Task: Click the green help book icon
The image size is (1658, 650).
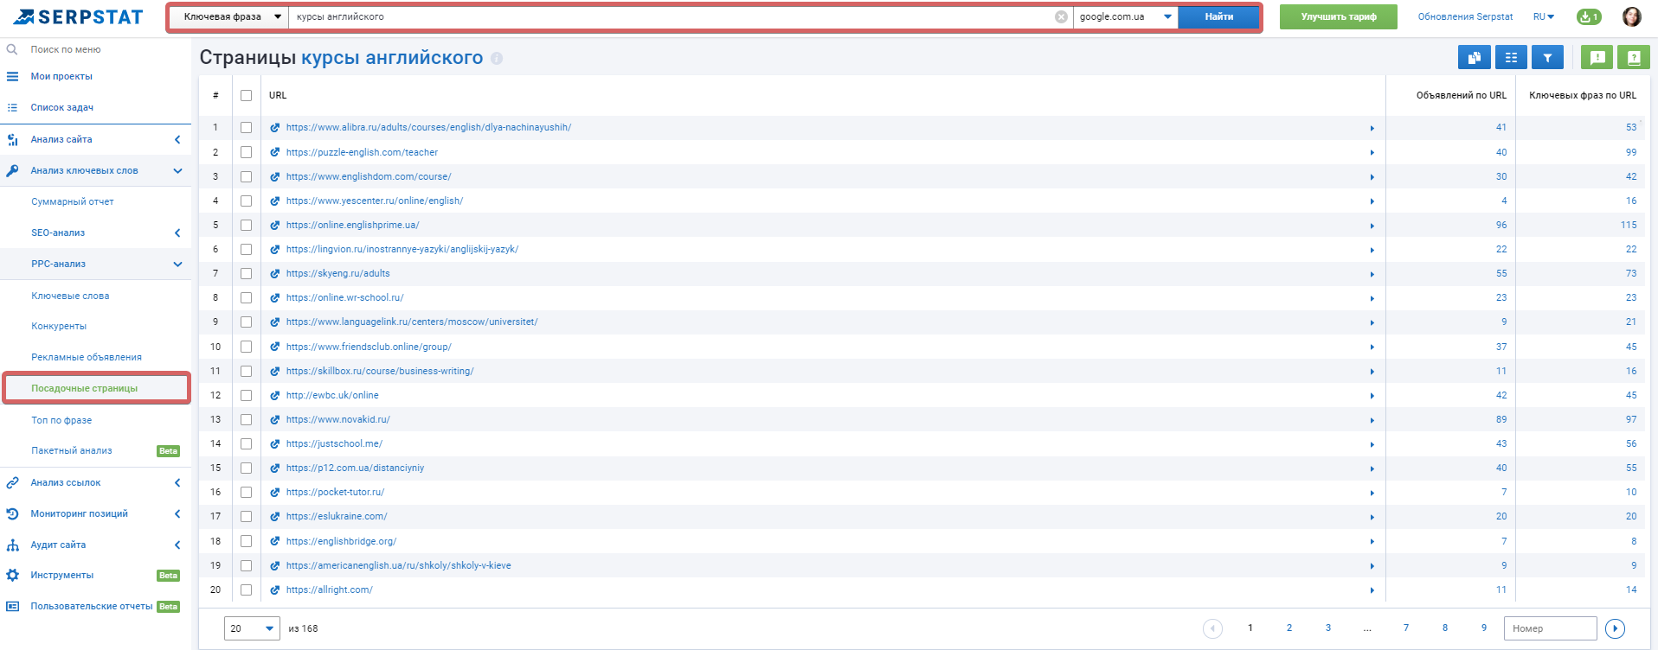Action: tap(1634, 58)
